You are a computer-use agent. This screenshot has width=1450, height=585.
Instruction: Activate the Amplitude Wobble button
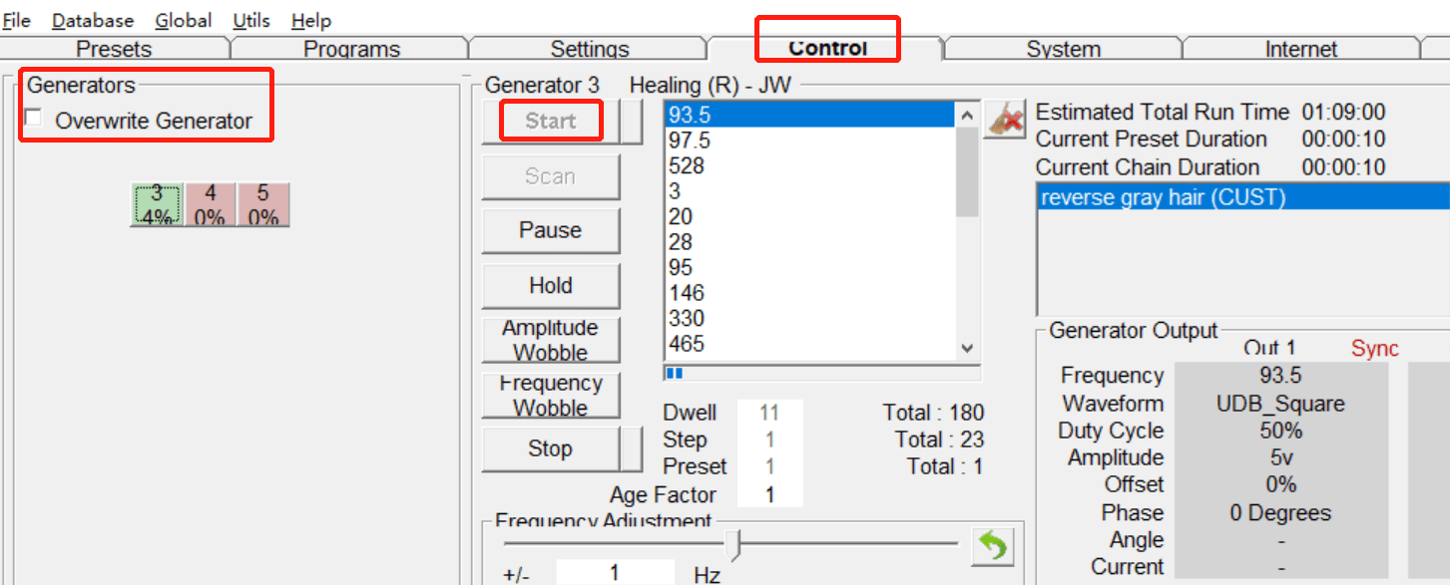550,340
